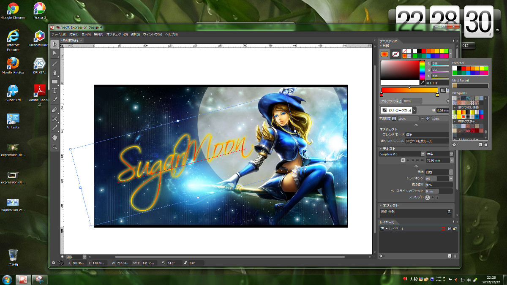Select the レイヤー(L) panel tab

(387, 222)
